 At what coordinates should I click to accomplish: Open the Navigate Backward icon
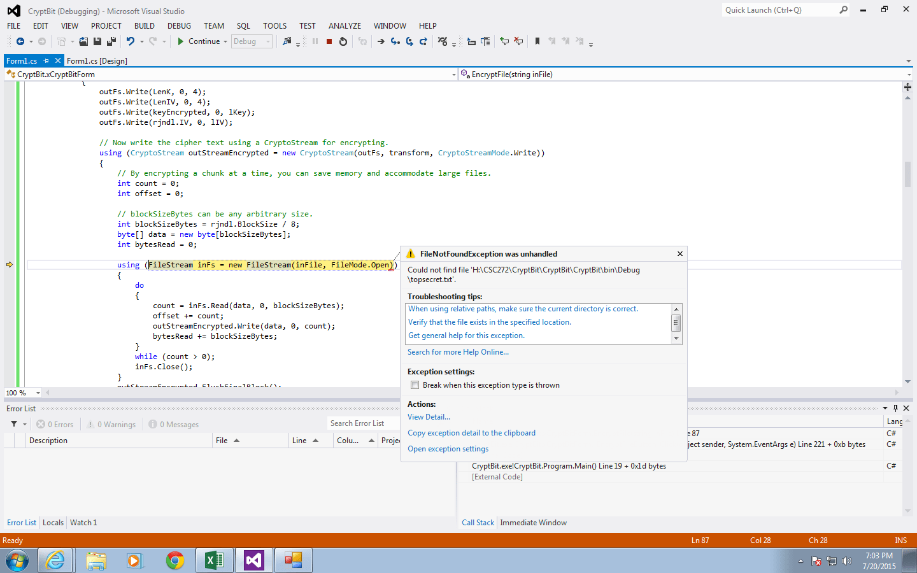pyautogui.click(x=20, y=41)
